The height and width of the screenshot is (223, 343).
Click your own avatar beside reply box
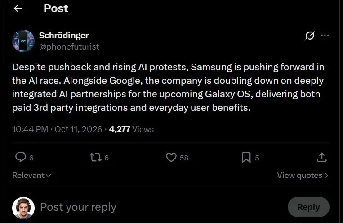click(x=23, y=208)
